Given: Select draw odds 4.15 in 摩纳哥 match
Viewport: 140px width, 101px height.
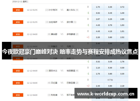Looking at the screenshot, I should click(110, 31).
